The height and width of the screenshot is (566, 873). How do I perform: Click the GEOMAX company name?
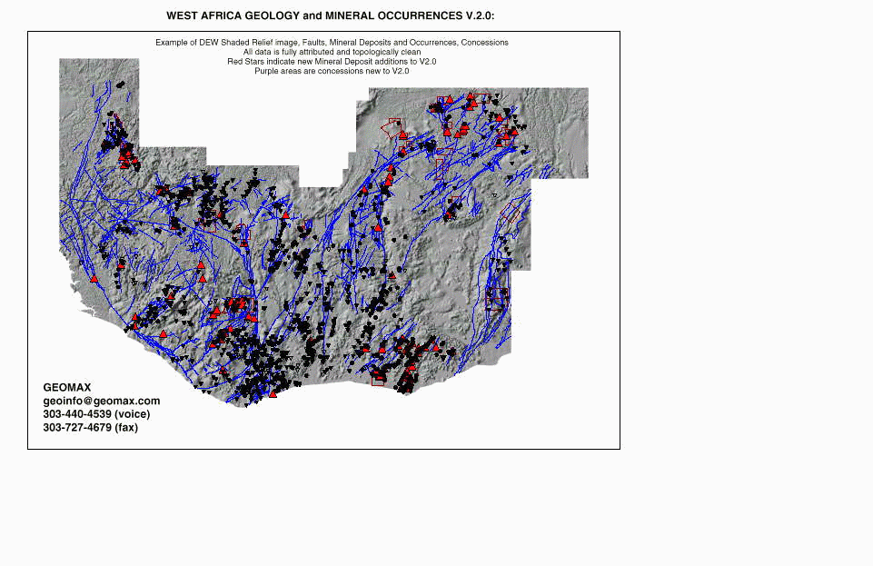pyautogui.click(x=67, y=387)
